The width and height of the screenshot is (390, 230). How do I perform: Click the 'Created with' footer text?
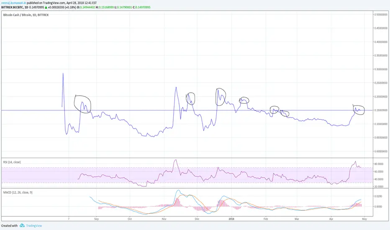coord(10,226)
